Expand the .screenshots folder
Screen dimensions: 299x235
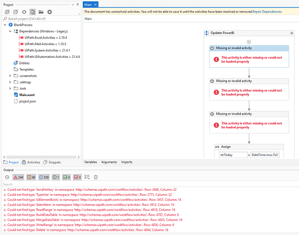tap(10, 76)
